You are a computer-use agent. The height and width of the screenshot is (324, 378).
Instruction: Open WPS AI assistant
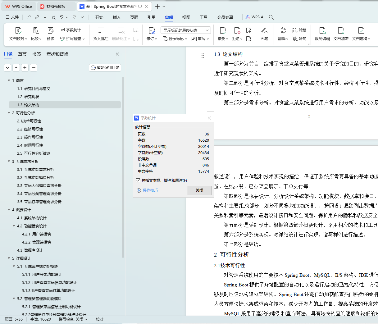pyautogui.click(x=255, y=17)
